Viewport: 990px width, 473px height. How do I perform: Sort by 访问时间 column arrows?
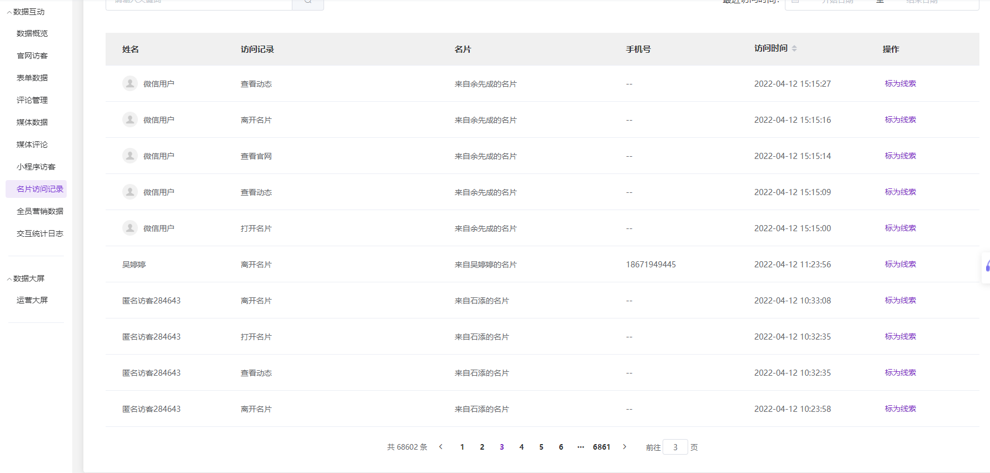point(794,48)
